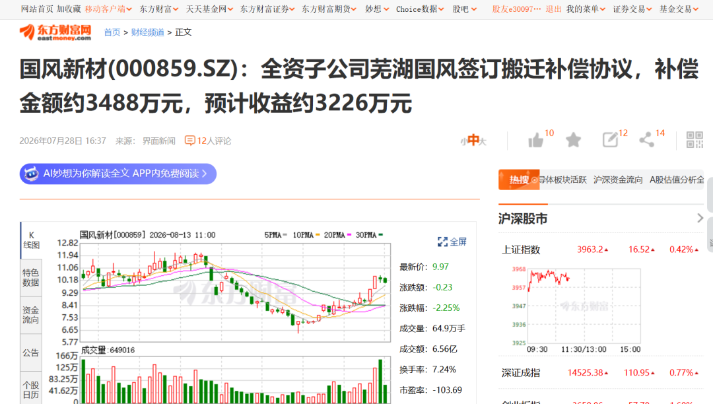Share the article via share icon
Image resolution: width=713 pixels, height=404 pixels.
pyautogui.click(x=646, y=140)
